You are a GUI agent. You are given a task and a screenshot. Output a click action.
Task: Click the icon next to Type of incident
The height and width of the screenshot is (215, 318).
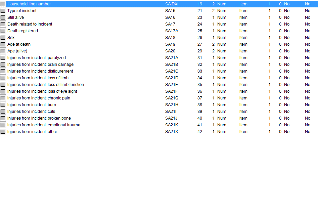click(3, 11)
